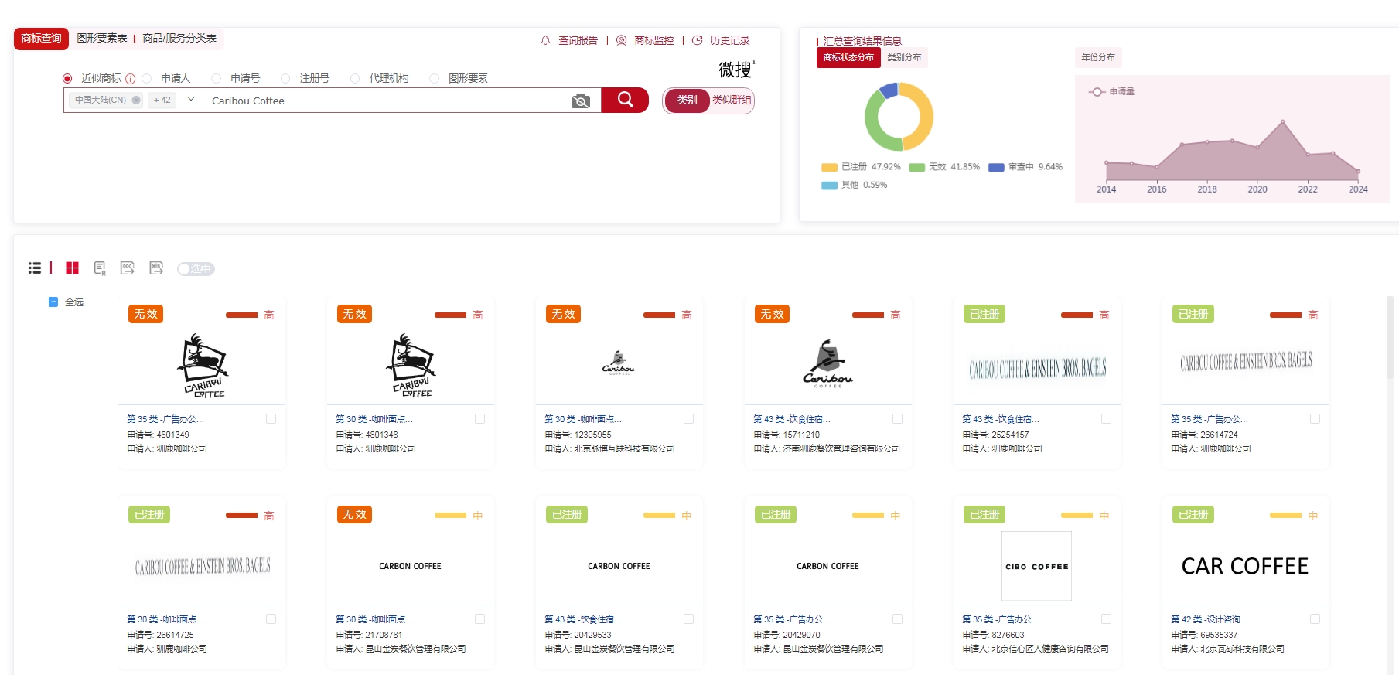The image size is (1399, 675).
Task: Toggle 审查中 blue legend swatch
Action: click(x=996, y=167)
